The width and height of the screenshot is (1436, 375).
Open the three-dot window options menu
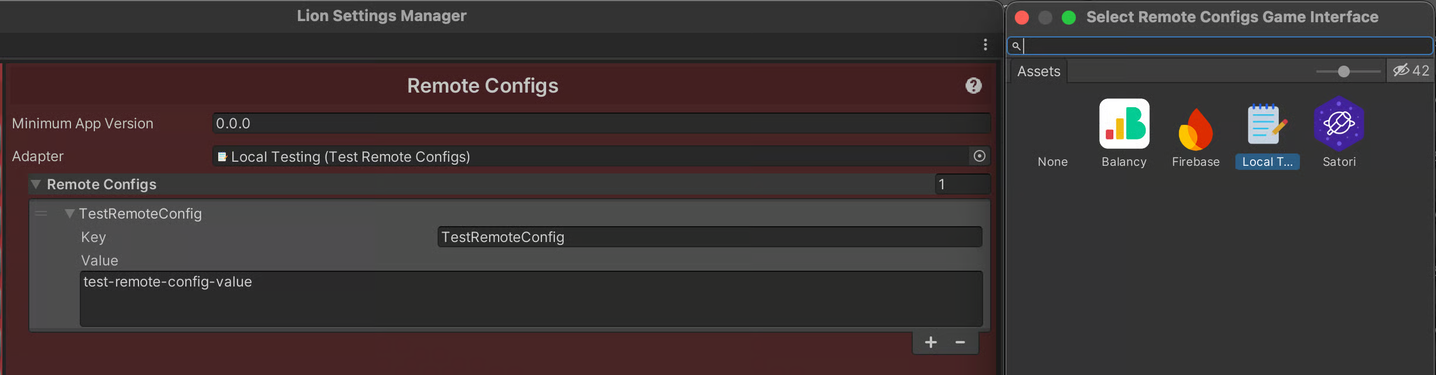(985, 45)
